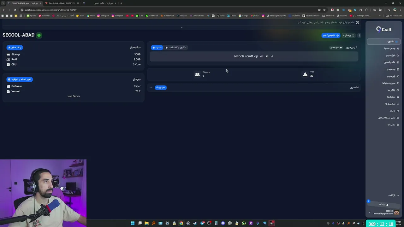Click the تمدید renew button
Viewport: 404px width, 227px height.
pos(157,48)
